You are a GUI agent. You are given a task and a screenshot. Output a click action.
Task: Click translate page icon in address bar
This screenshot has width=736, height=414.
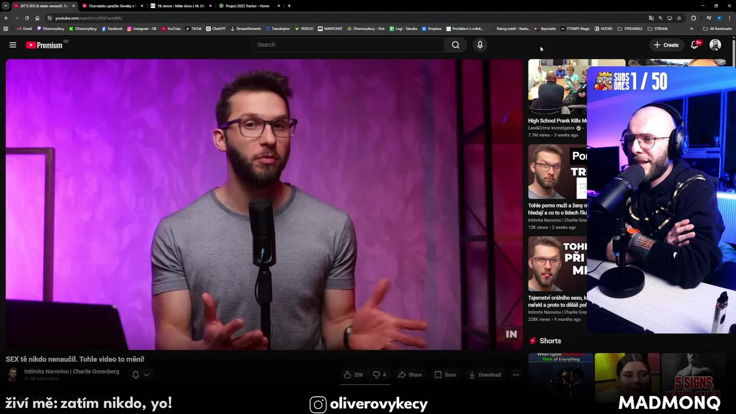[651, 18]
